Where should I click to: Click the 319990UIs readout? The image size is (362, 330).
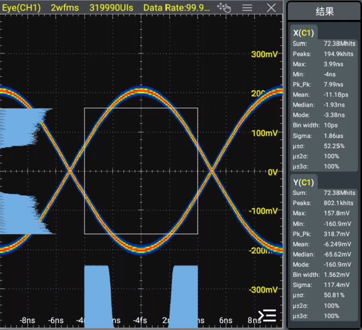pos(111,8)
